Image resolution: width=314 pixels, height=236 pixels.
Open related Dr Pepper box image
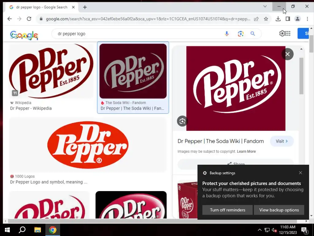[x=187, y=200]
